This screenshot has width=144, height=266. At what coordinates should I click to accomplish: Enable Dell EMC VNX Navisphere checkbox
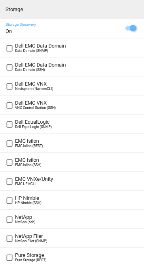pyautogui.click(x=9, y=86)
